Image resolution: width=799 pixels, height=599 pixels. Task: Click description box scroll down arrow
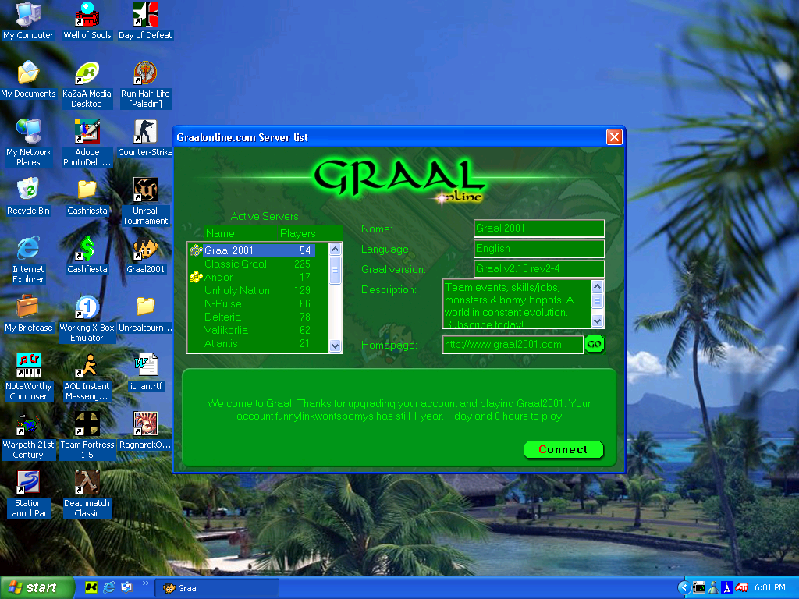(x=597, y=321)
